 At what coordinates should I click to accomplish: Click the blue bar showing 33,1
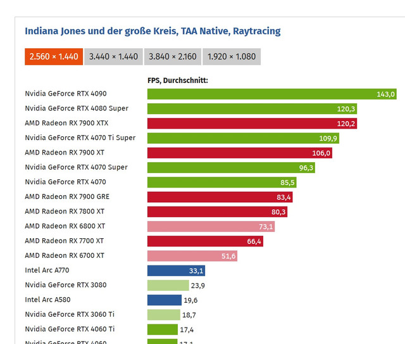pos(176,271)
